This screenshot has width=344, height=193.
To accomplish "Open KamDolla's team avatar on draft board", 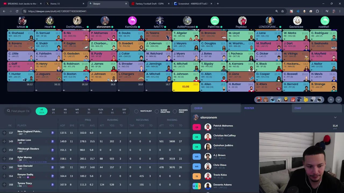I will tap(132, 21).
